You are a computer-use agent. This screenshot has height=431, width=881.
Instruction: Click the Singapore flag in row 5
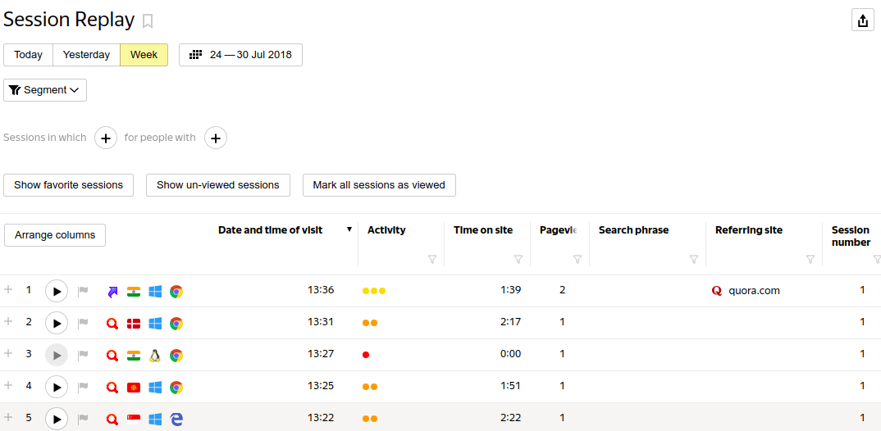point(134,420)
